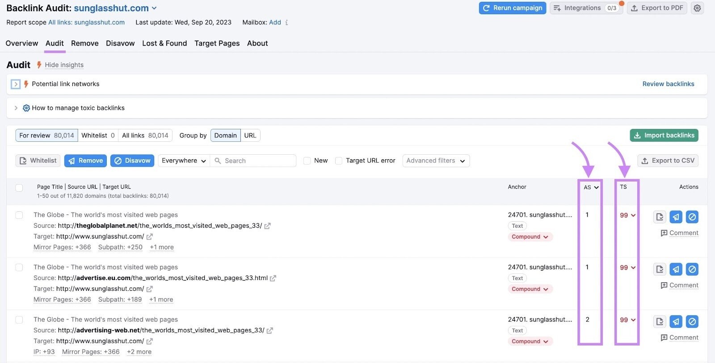715x363 pixels.
Task: Send advertise.eu.com link to Remove list
Action: coord(676,269)
